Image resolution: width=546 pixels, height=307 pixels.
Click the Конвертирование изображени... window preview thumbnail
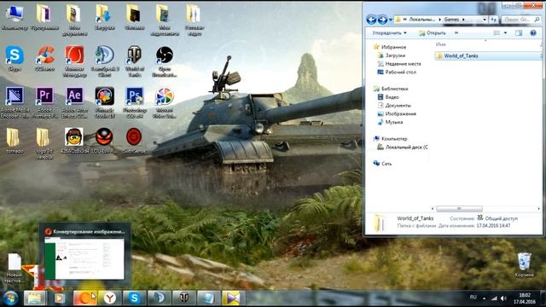coord(85,254)
